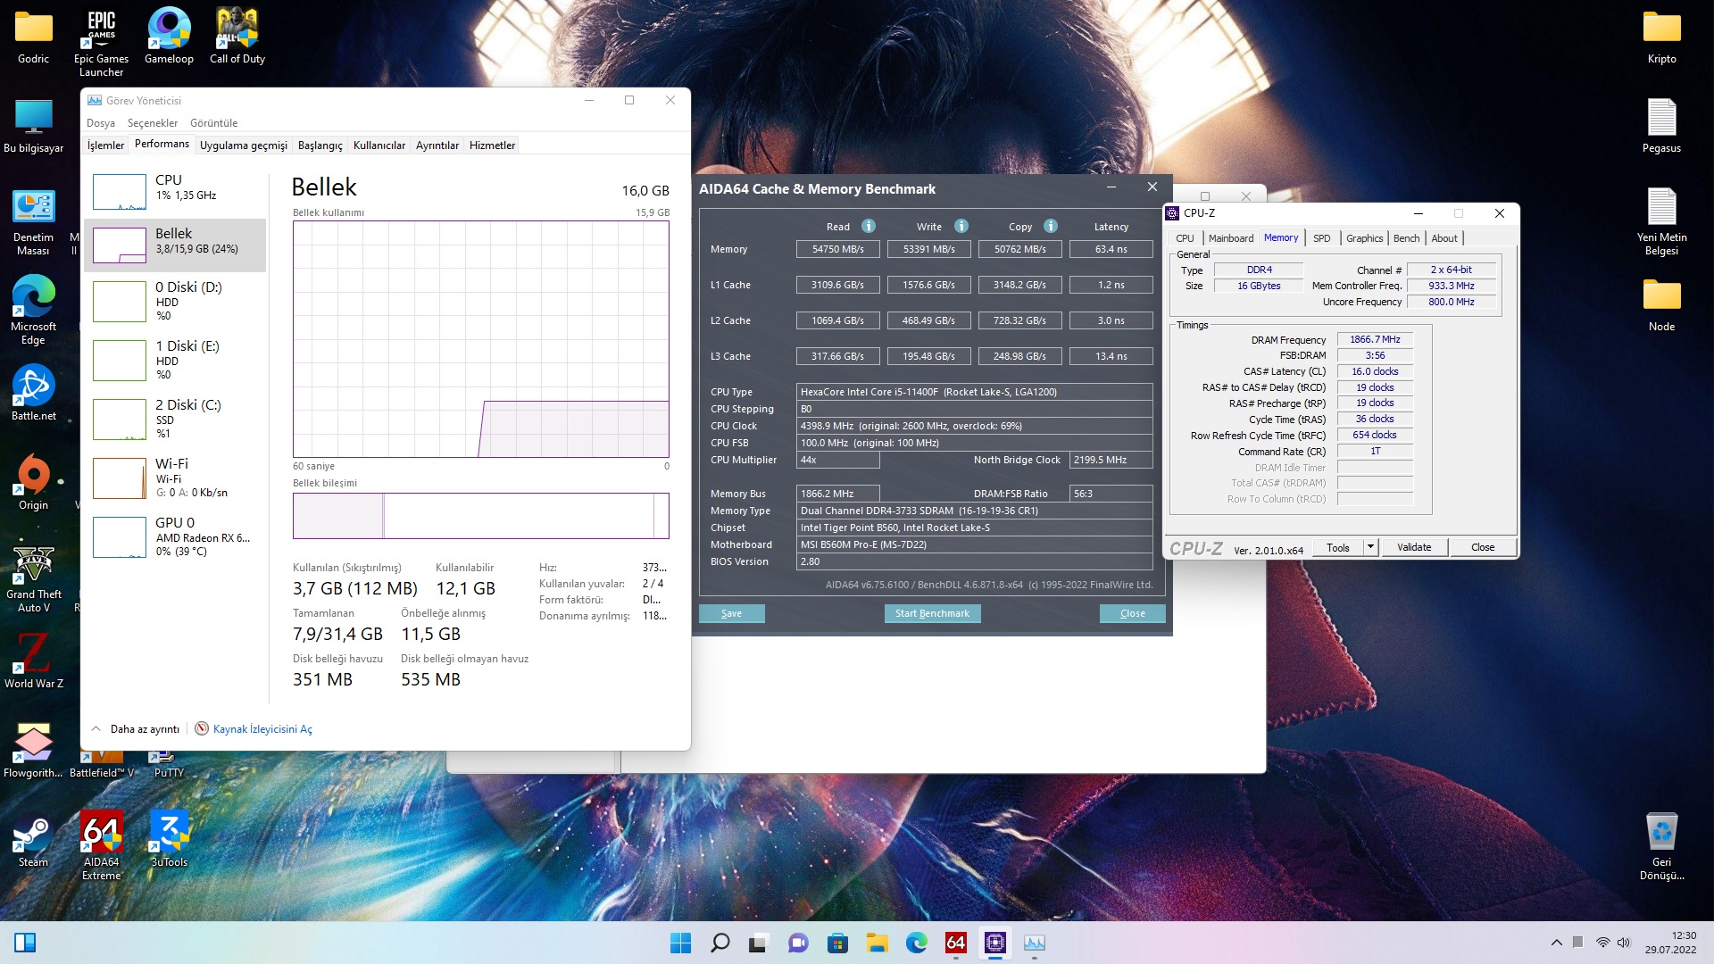Image resolution: width=1714 pixels, height=964 pixels.
Task: Show hidden system tray icons chevron
Action: [x=1556, y=943]
